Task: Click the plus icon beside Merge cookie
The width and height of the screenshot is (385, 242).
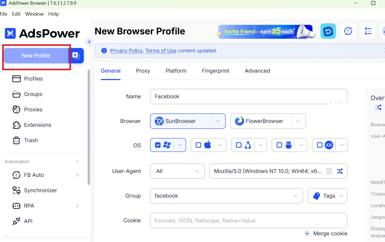Action: 307,234
